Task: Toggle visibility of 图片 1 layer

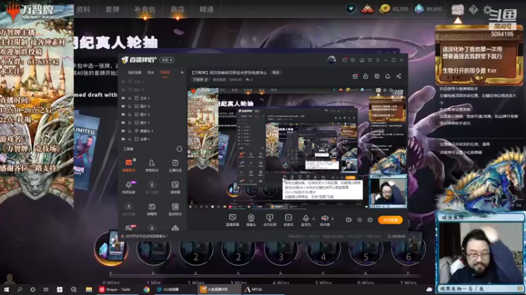Action: [x=123, y=123]
